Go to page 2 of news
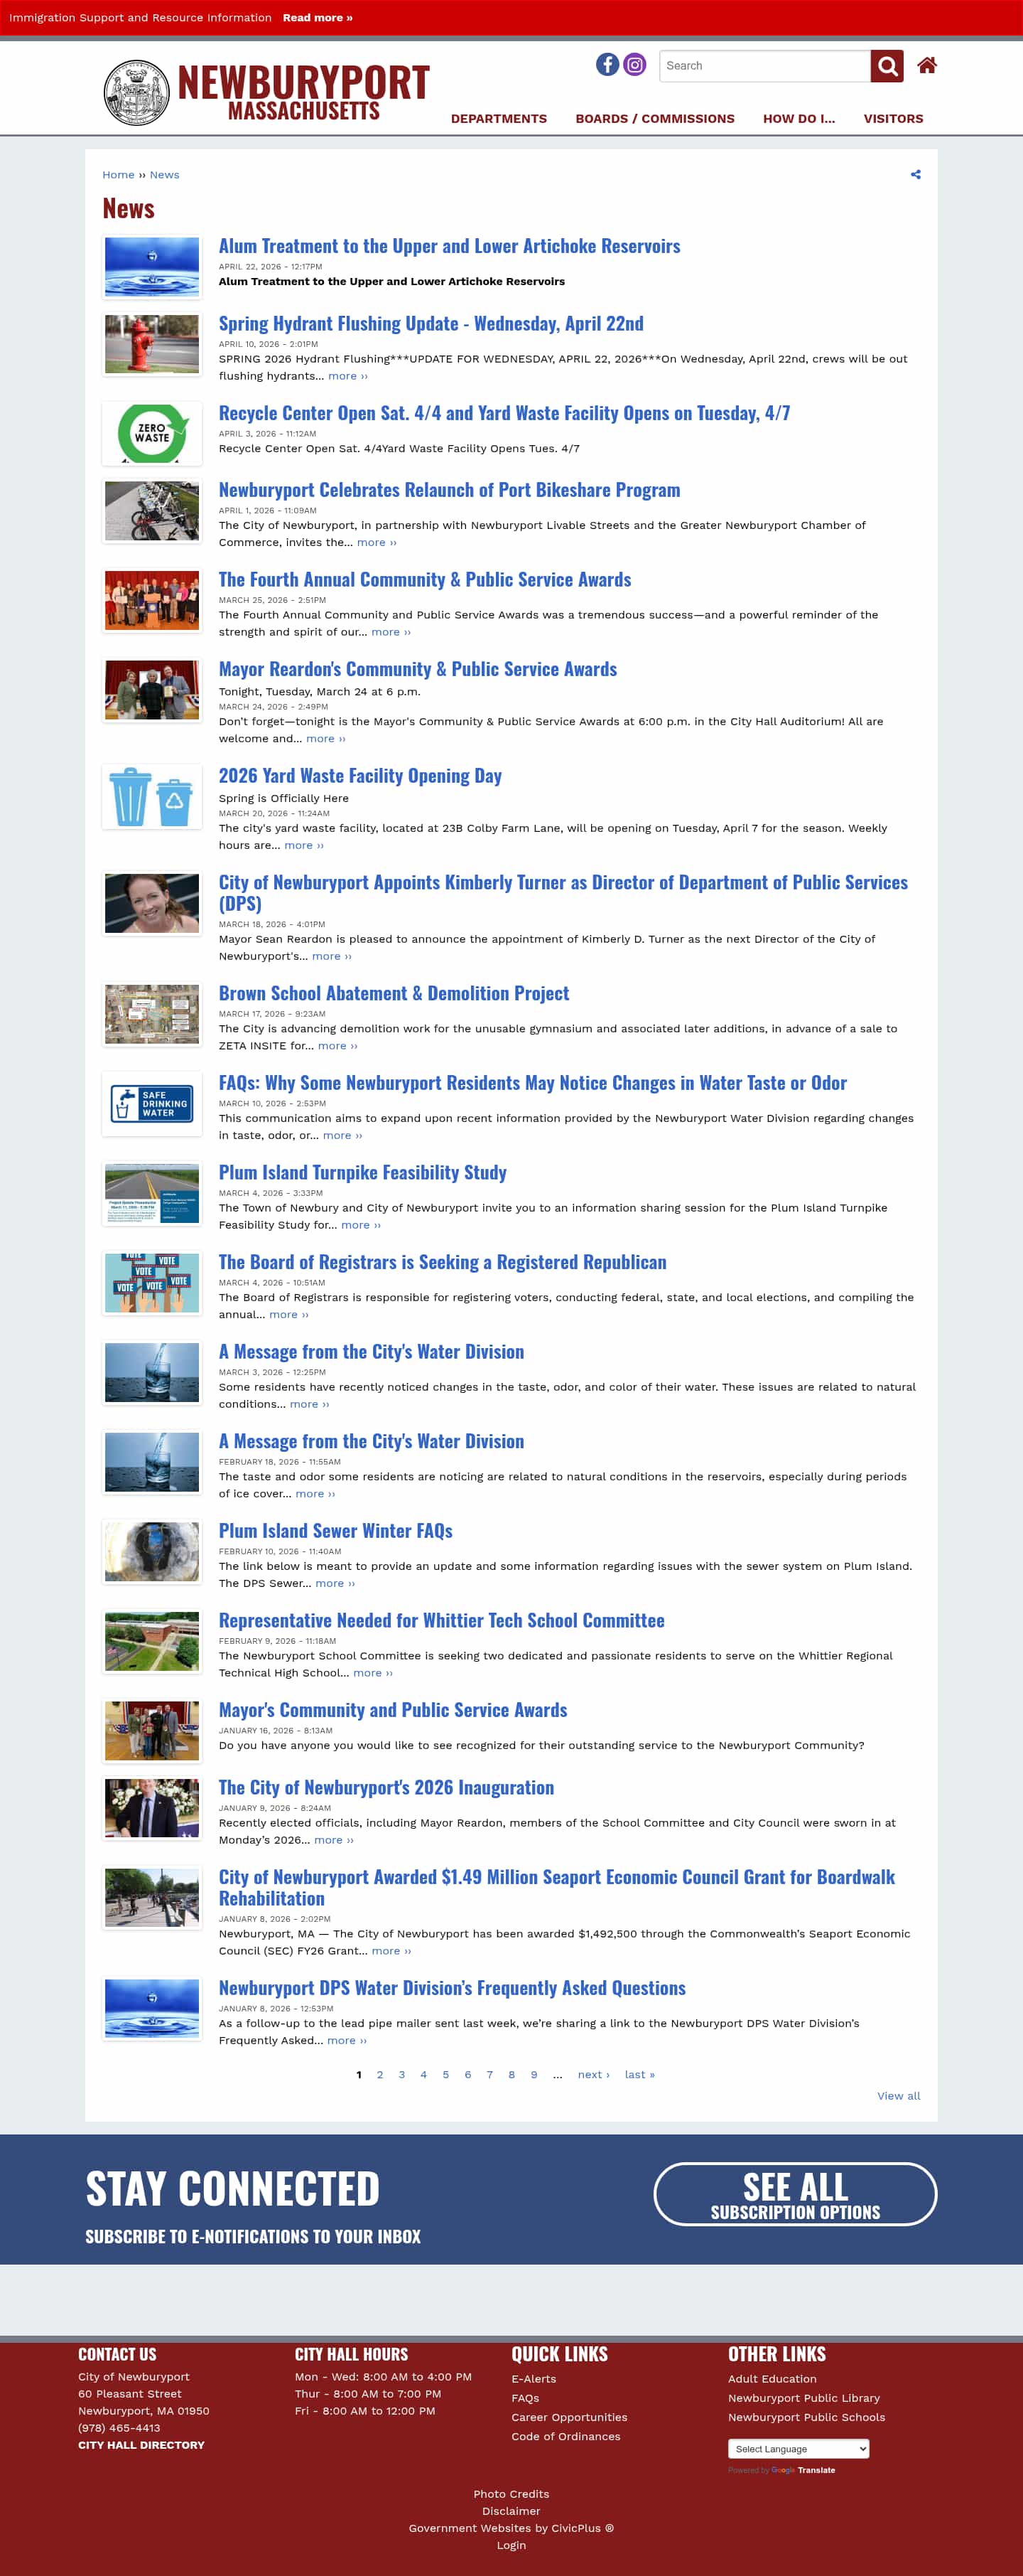The height and width of the screenshot is (2576, 1023). point(379,2074)
